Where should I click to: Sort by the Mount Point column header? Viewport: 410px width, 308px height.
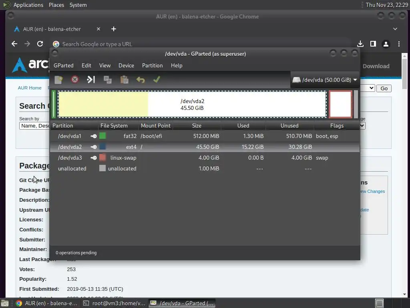[x=156, y=126]
